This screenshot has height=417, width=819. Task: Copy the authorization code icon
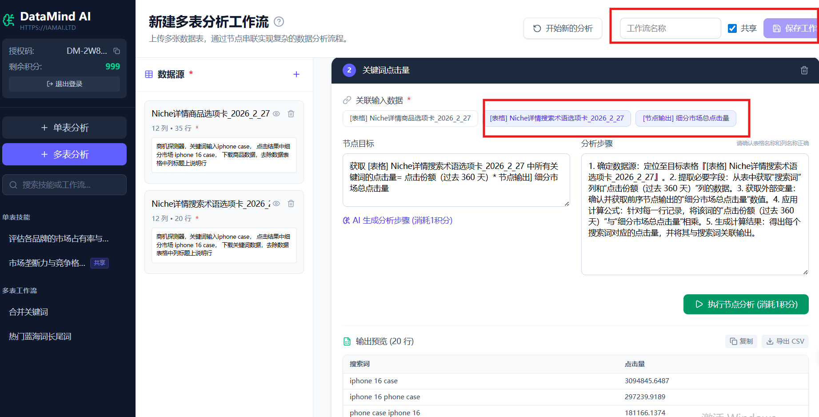click(116, 51)
